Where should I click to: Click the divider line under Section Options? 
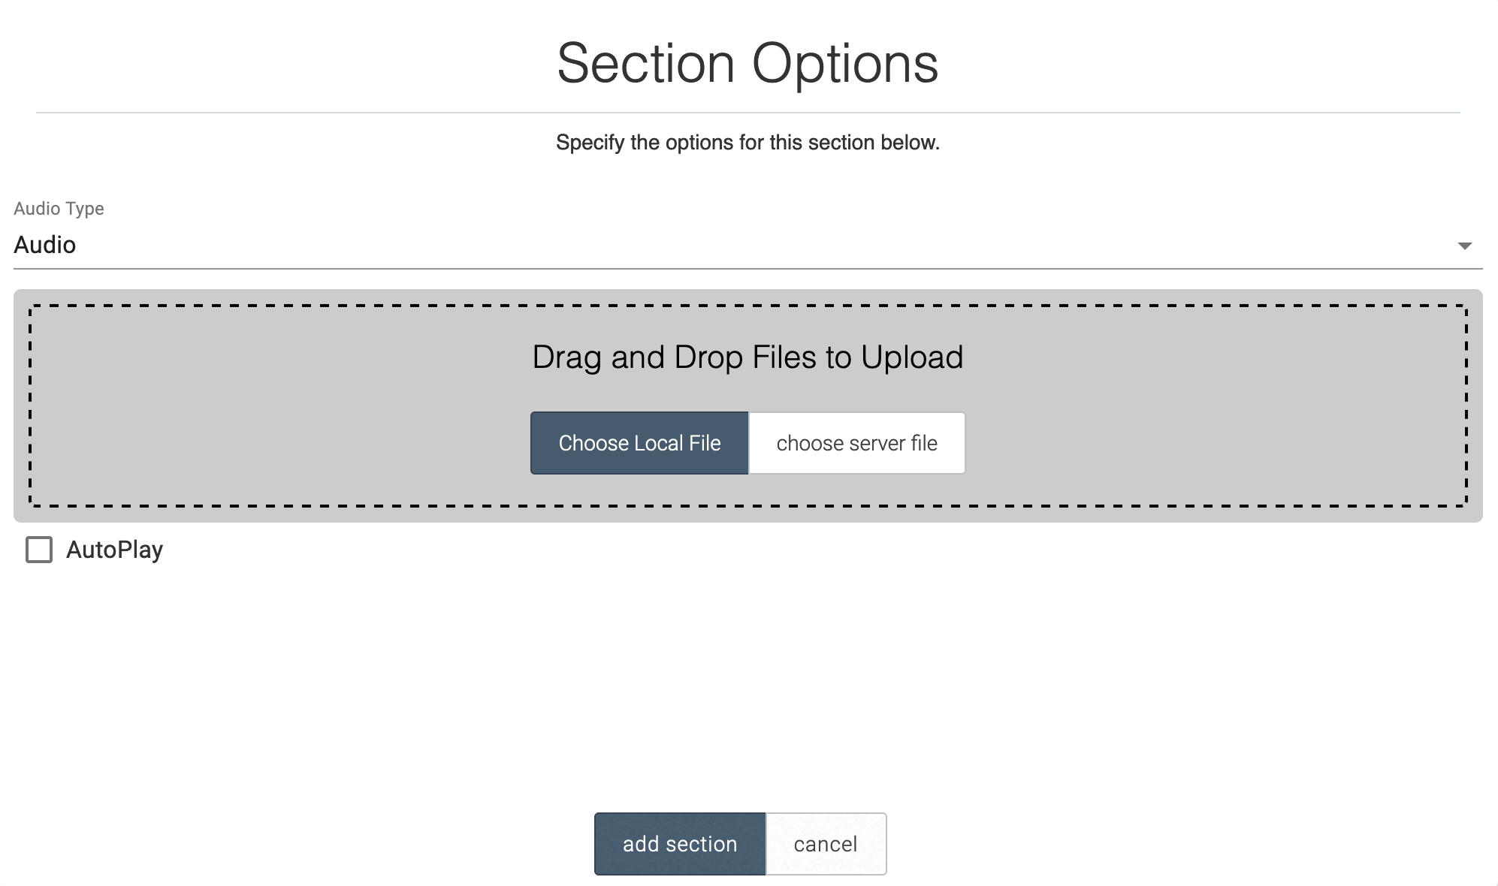tap(747, 113)
